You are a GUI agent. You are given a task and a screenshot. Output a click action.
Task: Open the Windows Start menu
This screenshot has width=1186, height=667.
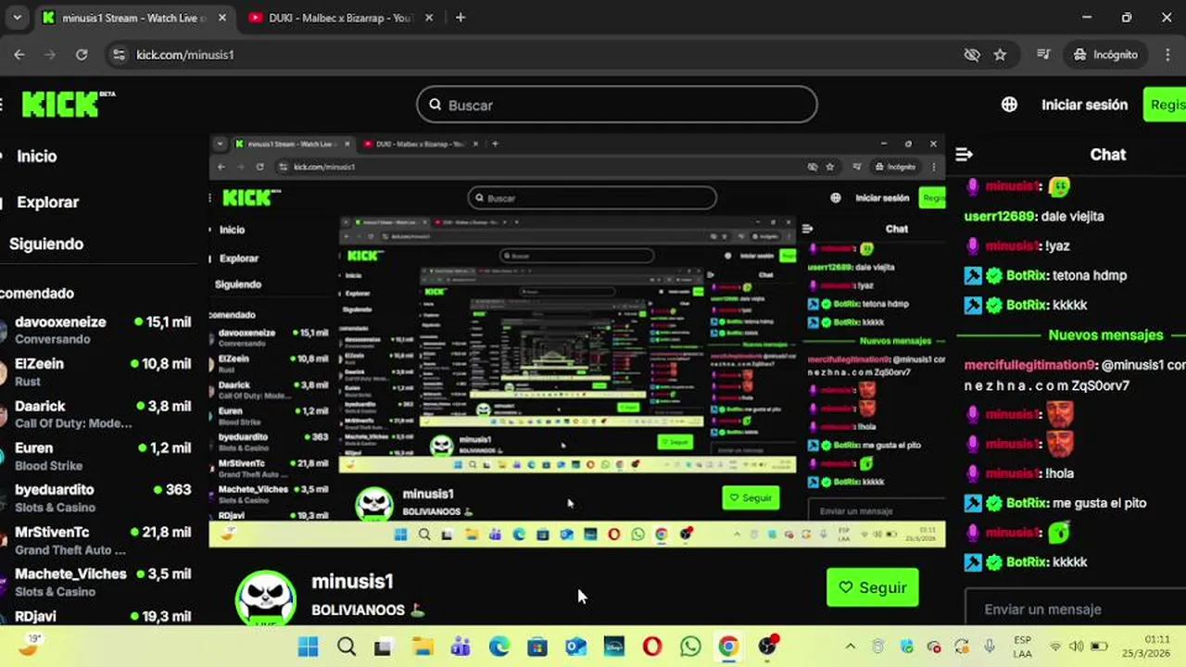[x=308, y=647]
